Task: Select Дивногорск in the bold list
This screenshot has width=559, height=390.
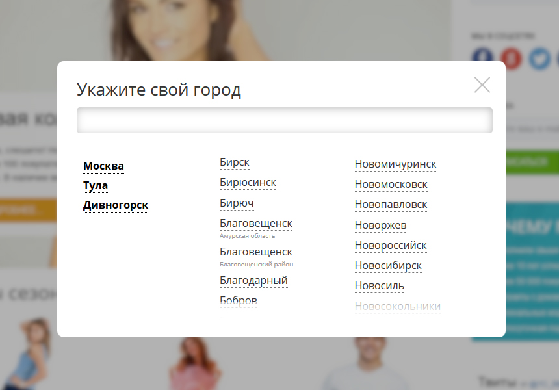Action: (116, 205)
